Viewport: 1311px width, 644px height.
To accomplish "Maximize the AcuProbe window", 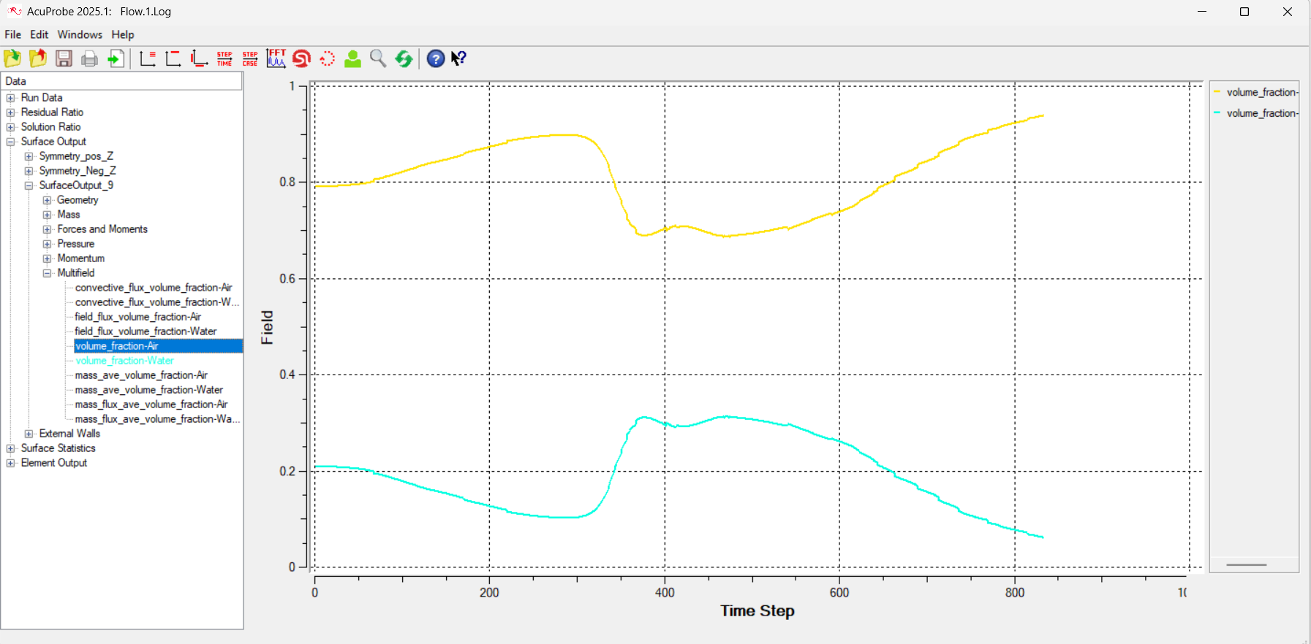I will click(1244, 12).
